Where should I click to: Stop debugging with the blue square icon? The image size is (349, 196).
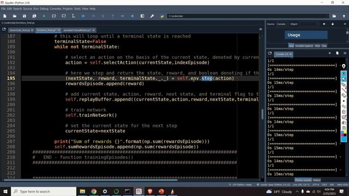[x=133, y=16]
